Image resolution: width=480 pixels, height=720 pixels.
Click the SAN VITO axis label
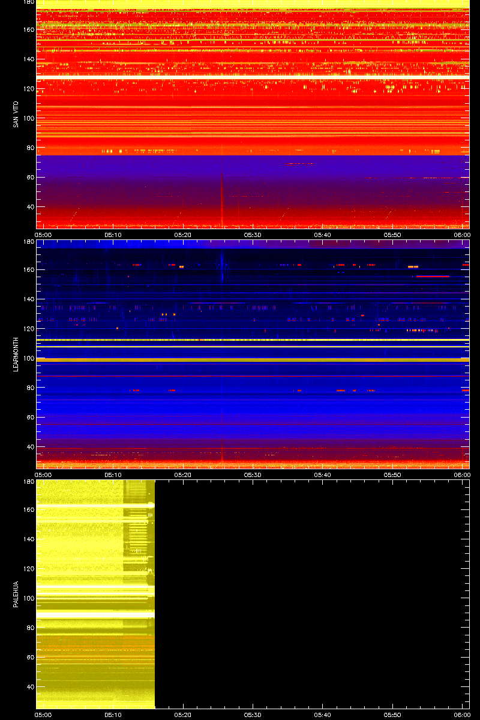[x=15, y=114]
